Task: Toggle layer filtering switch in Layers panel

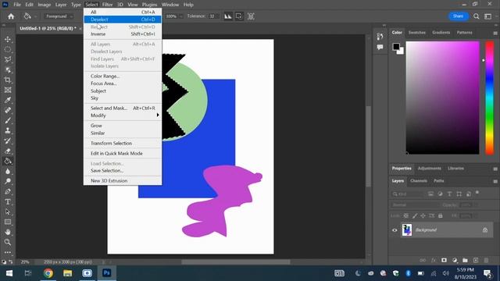Action: [477, 193]
